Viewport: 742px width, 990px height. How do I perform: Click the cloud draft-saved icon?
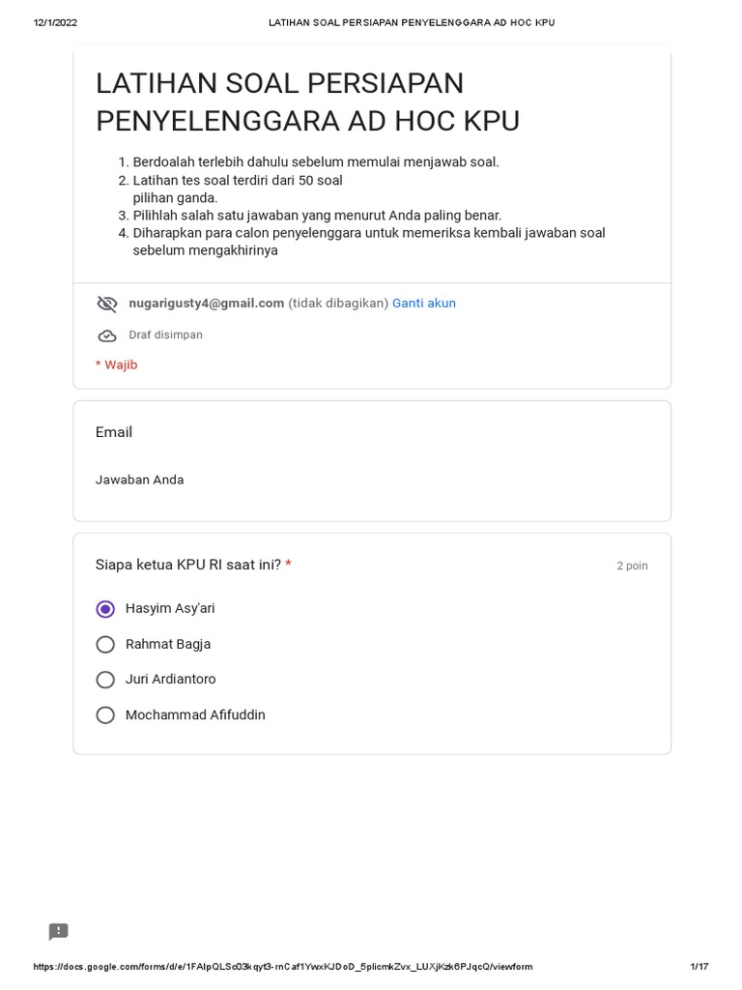tap(107, 335)
